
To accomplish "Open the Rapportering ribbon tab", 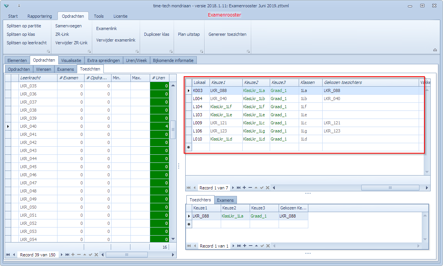I will [39, 16].
